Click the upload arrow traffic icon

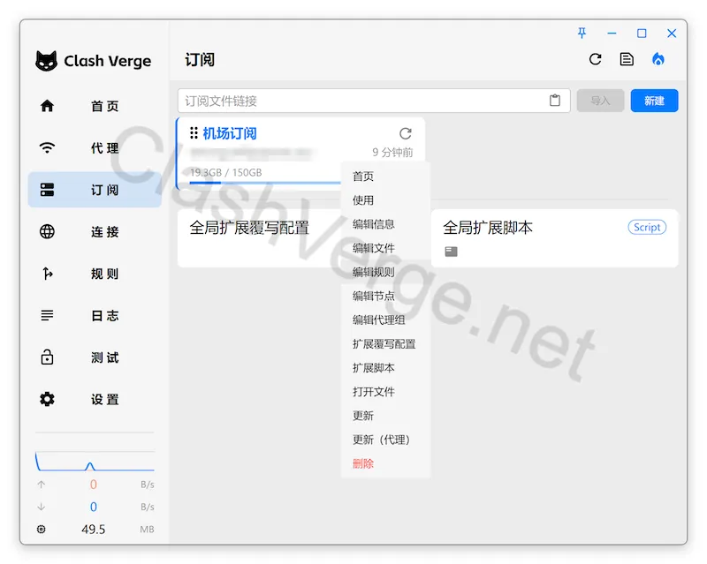coord(41,485)
